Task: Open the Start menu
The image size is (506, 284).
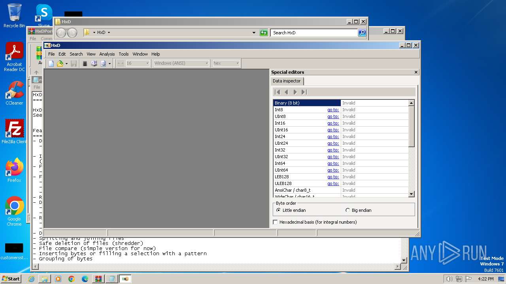Action: pos(11,279)
